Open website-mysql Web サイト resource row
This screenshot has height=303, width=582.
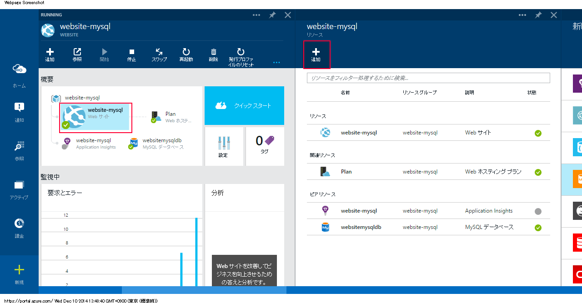click(428, 133)
